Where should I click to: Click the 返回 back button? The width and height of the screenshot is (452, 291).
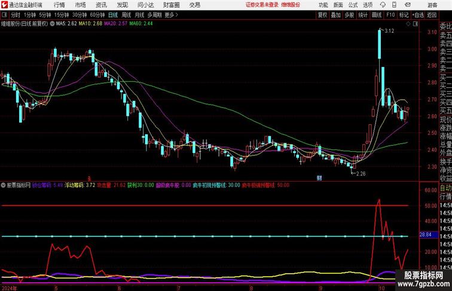432,15
